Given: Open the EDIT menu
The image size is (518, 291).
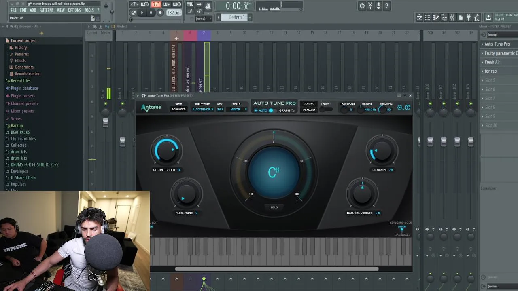Looking at the screenshot, I should (23, 10).
